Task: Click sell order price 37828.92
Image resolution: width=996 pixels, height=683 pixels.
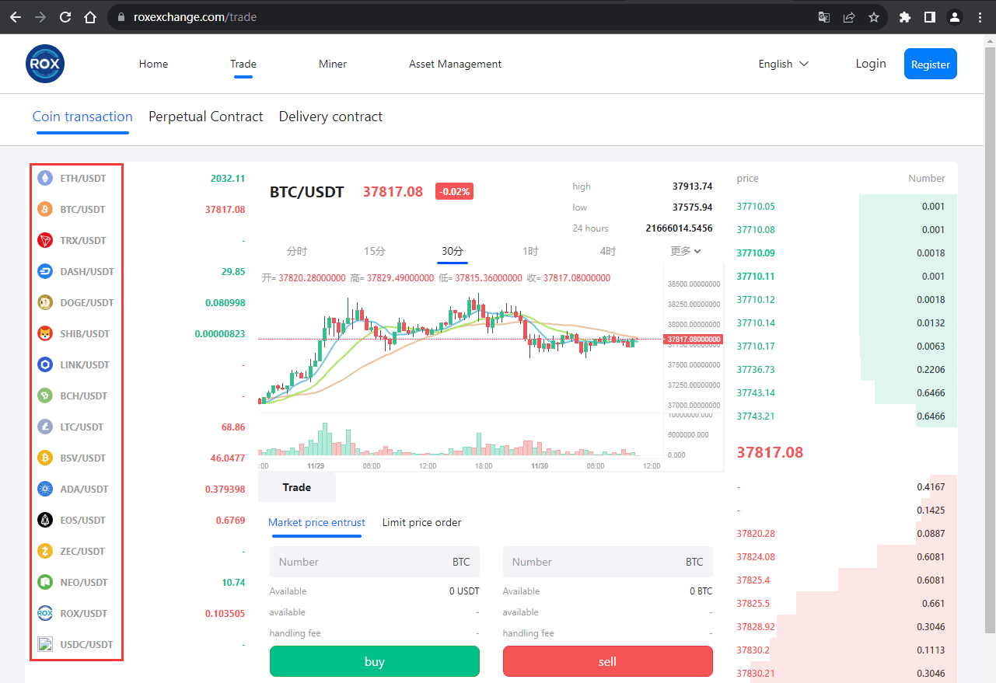Action: tap(756, 626)
